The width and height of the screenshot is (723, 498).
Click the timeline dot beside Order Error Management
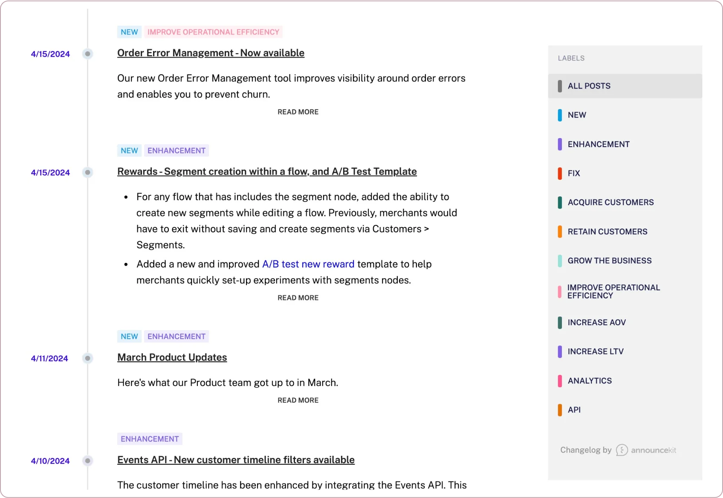tap(87, 54)
